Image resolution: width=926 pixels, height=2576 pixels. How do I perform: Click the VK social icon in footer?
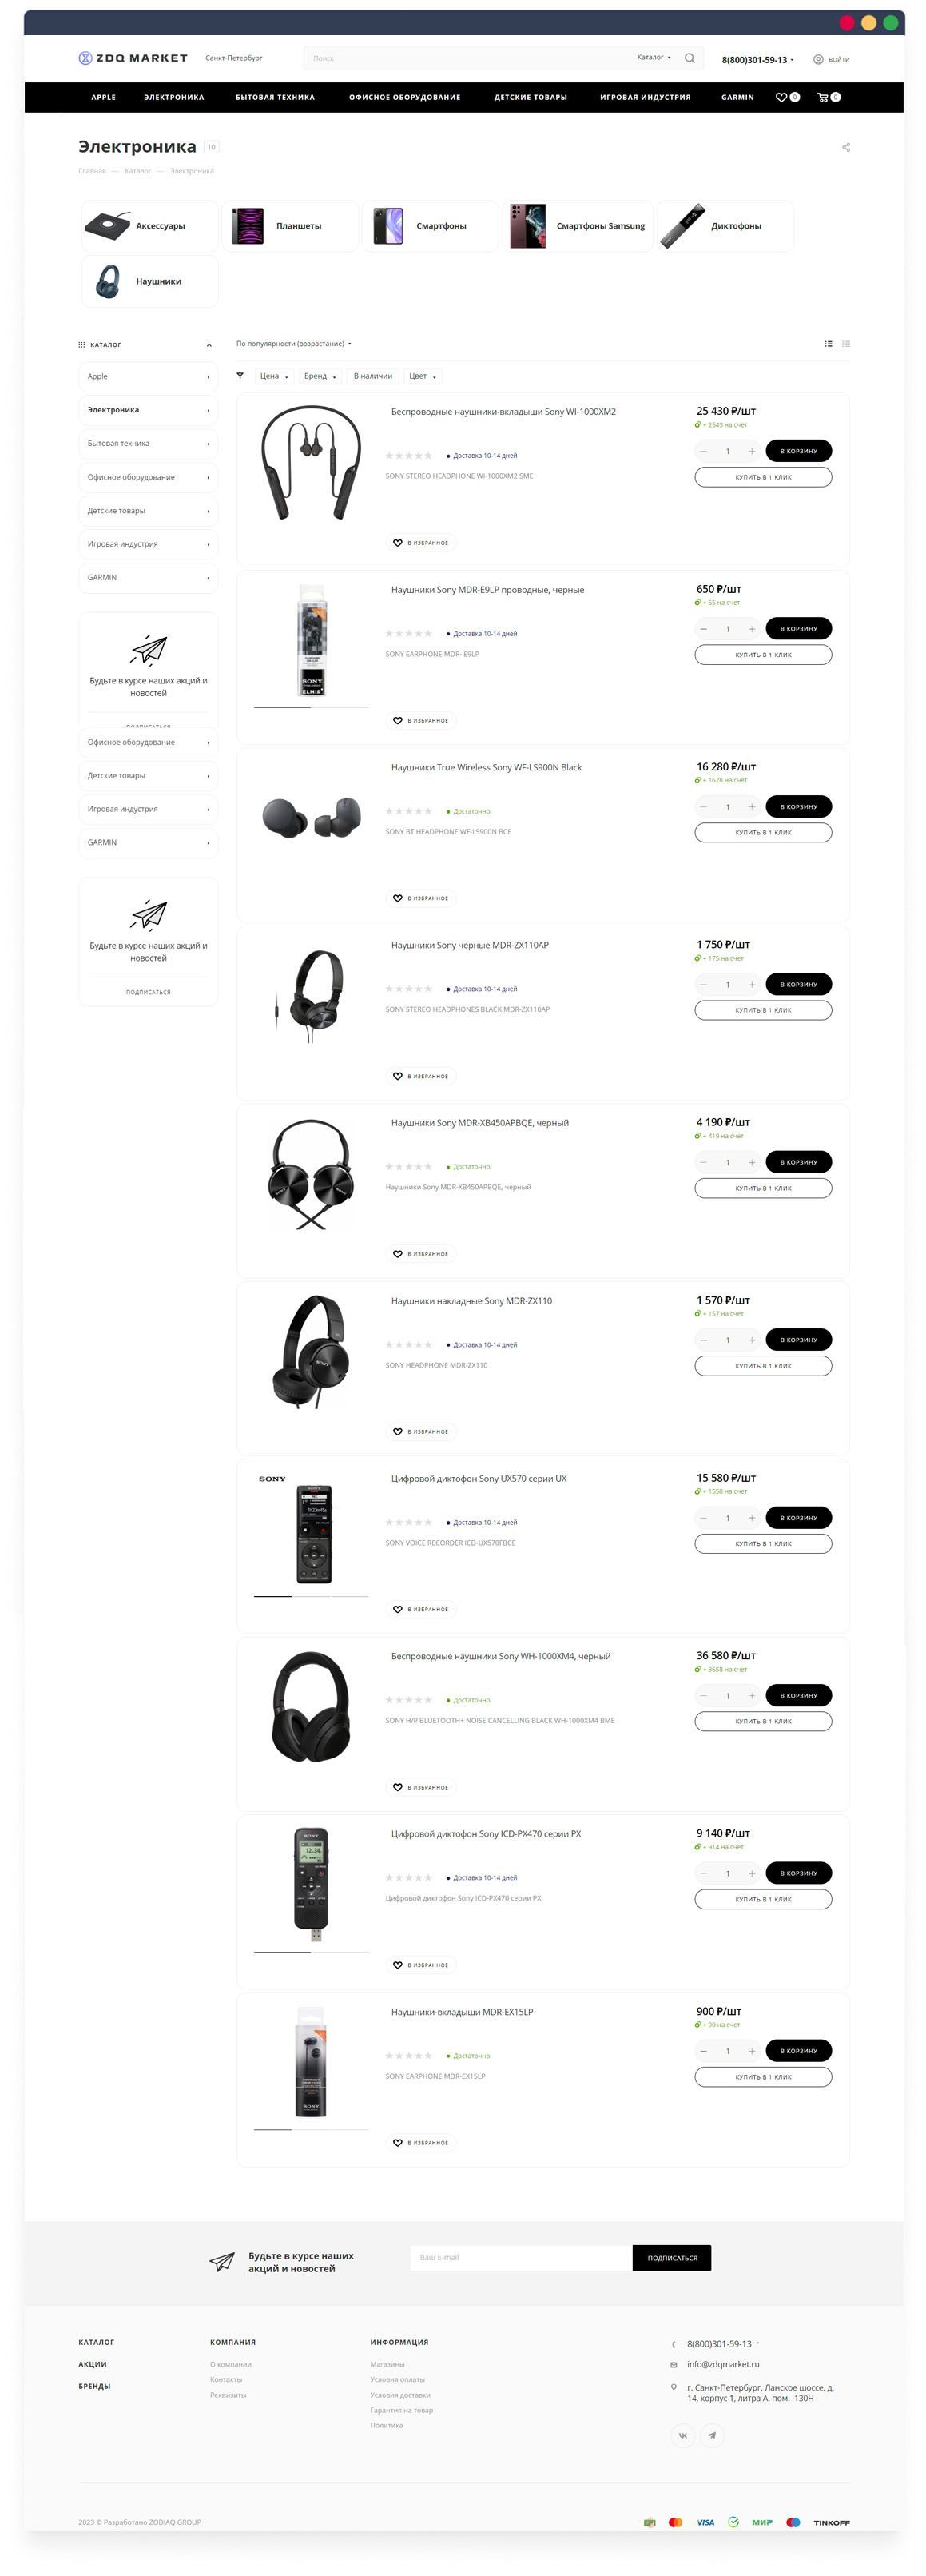pyautogui.click(x=683, y=2435)
